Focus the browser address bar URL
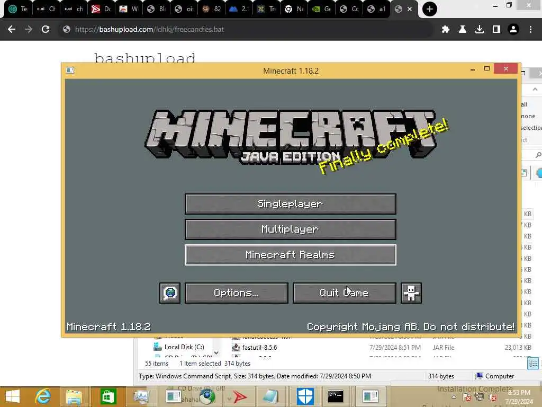Viewport: 542px width, 407px height. pyautogui.click(x=149, y=30)
